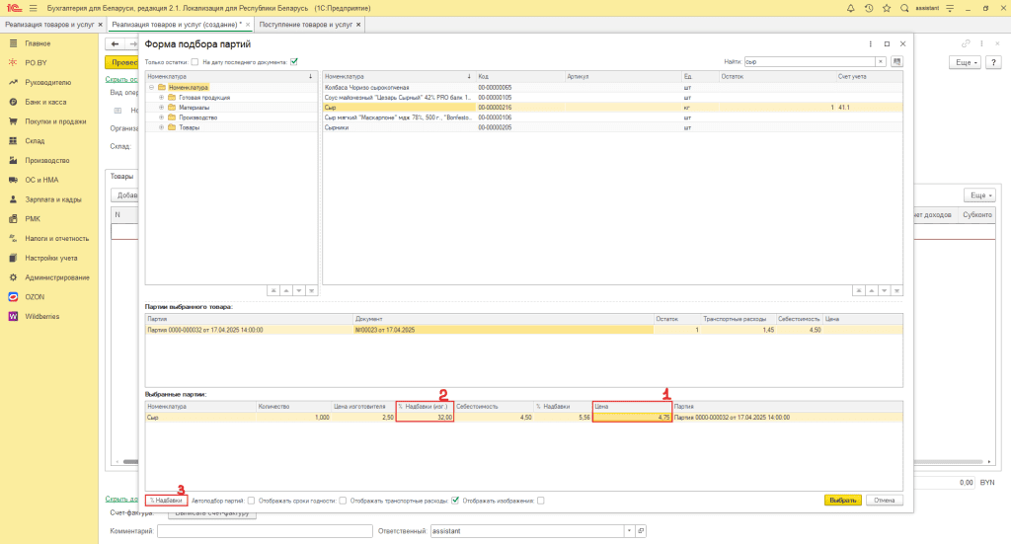
Task: Select Партия 0000-000032 batch row
Action: [523, 330]
